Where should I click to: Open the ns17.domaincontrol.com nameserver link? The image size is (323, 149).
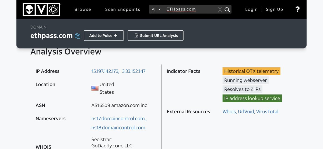click(x=119, y=118)
